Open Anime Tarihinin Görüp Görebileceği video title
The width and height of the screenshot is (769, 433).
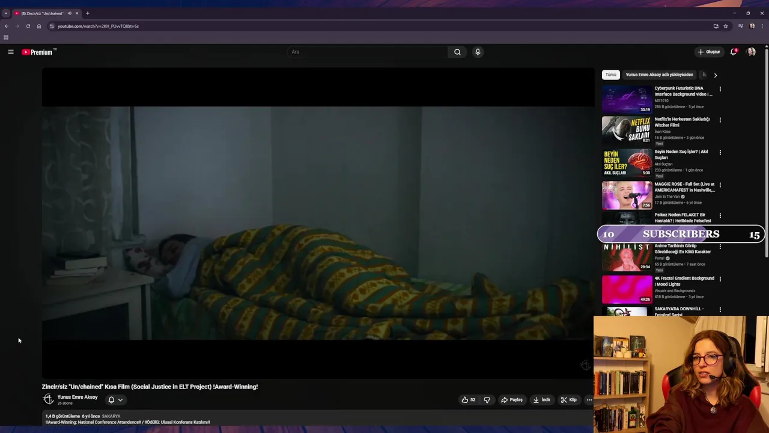click(x=682, y=249)
